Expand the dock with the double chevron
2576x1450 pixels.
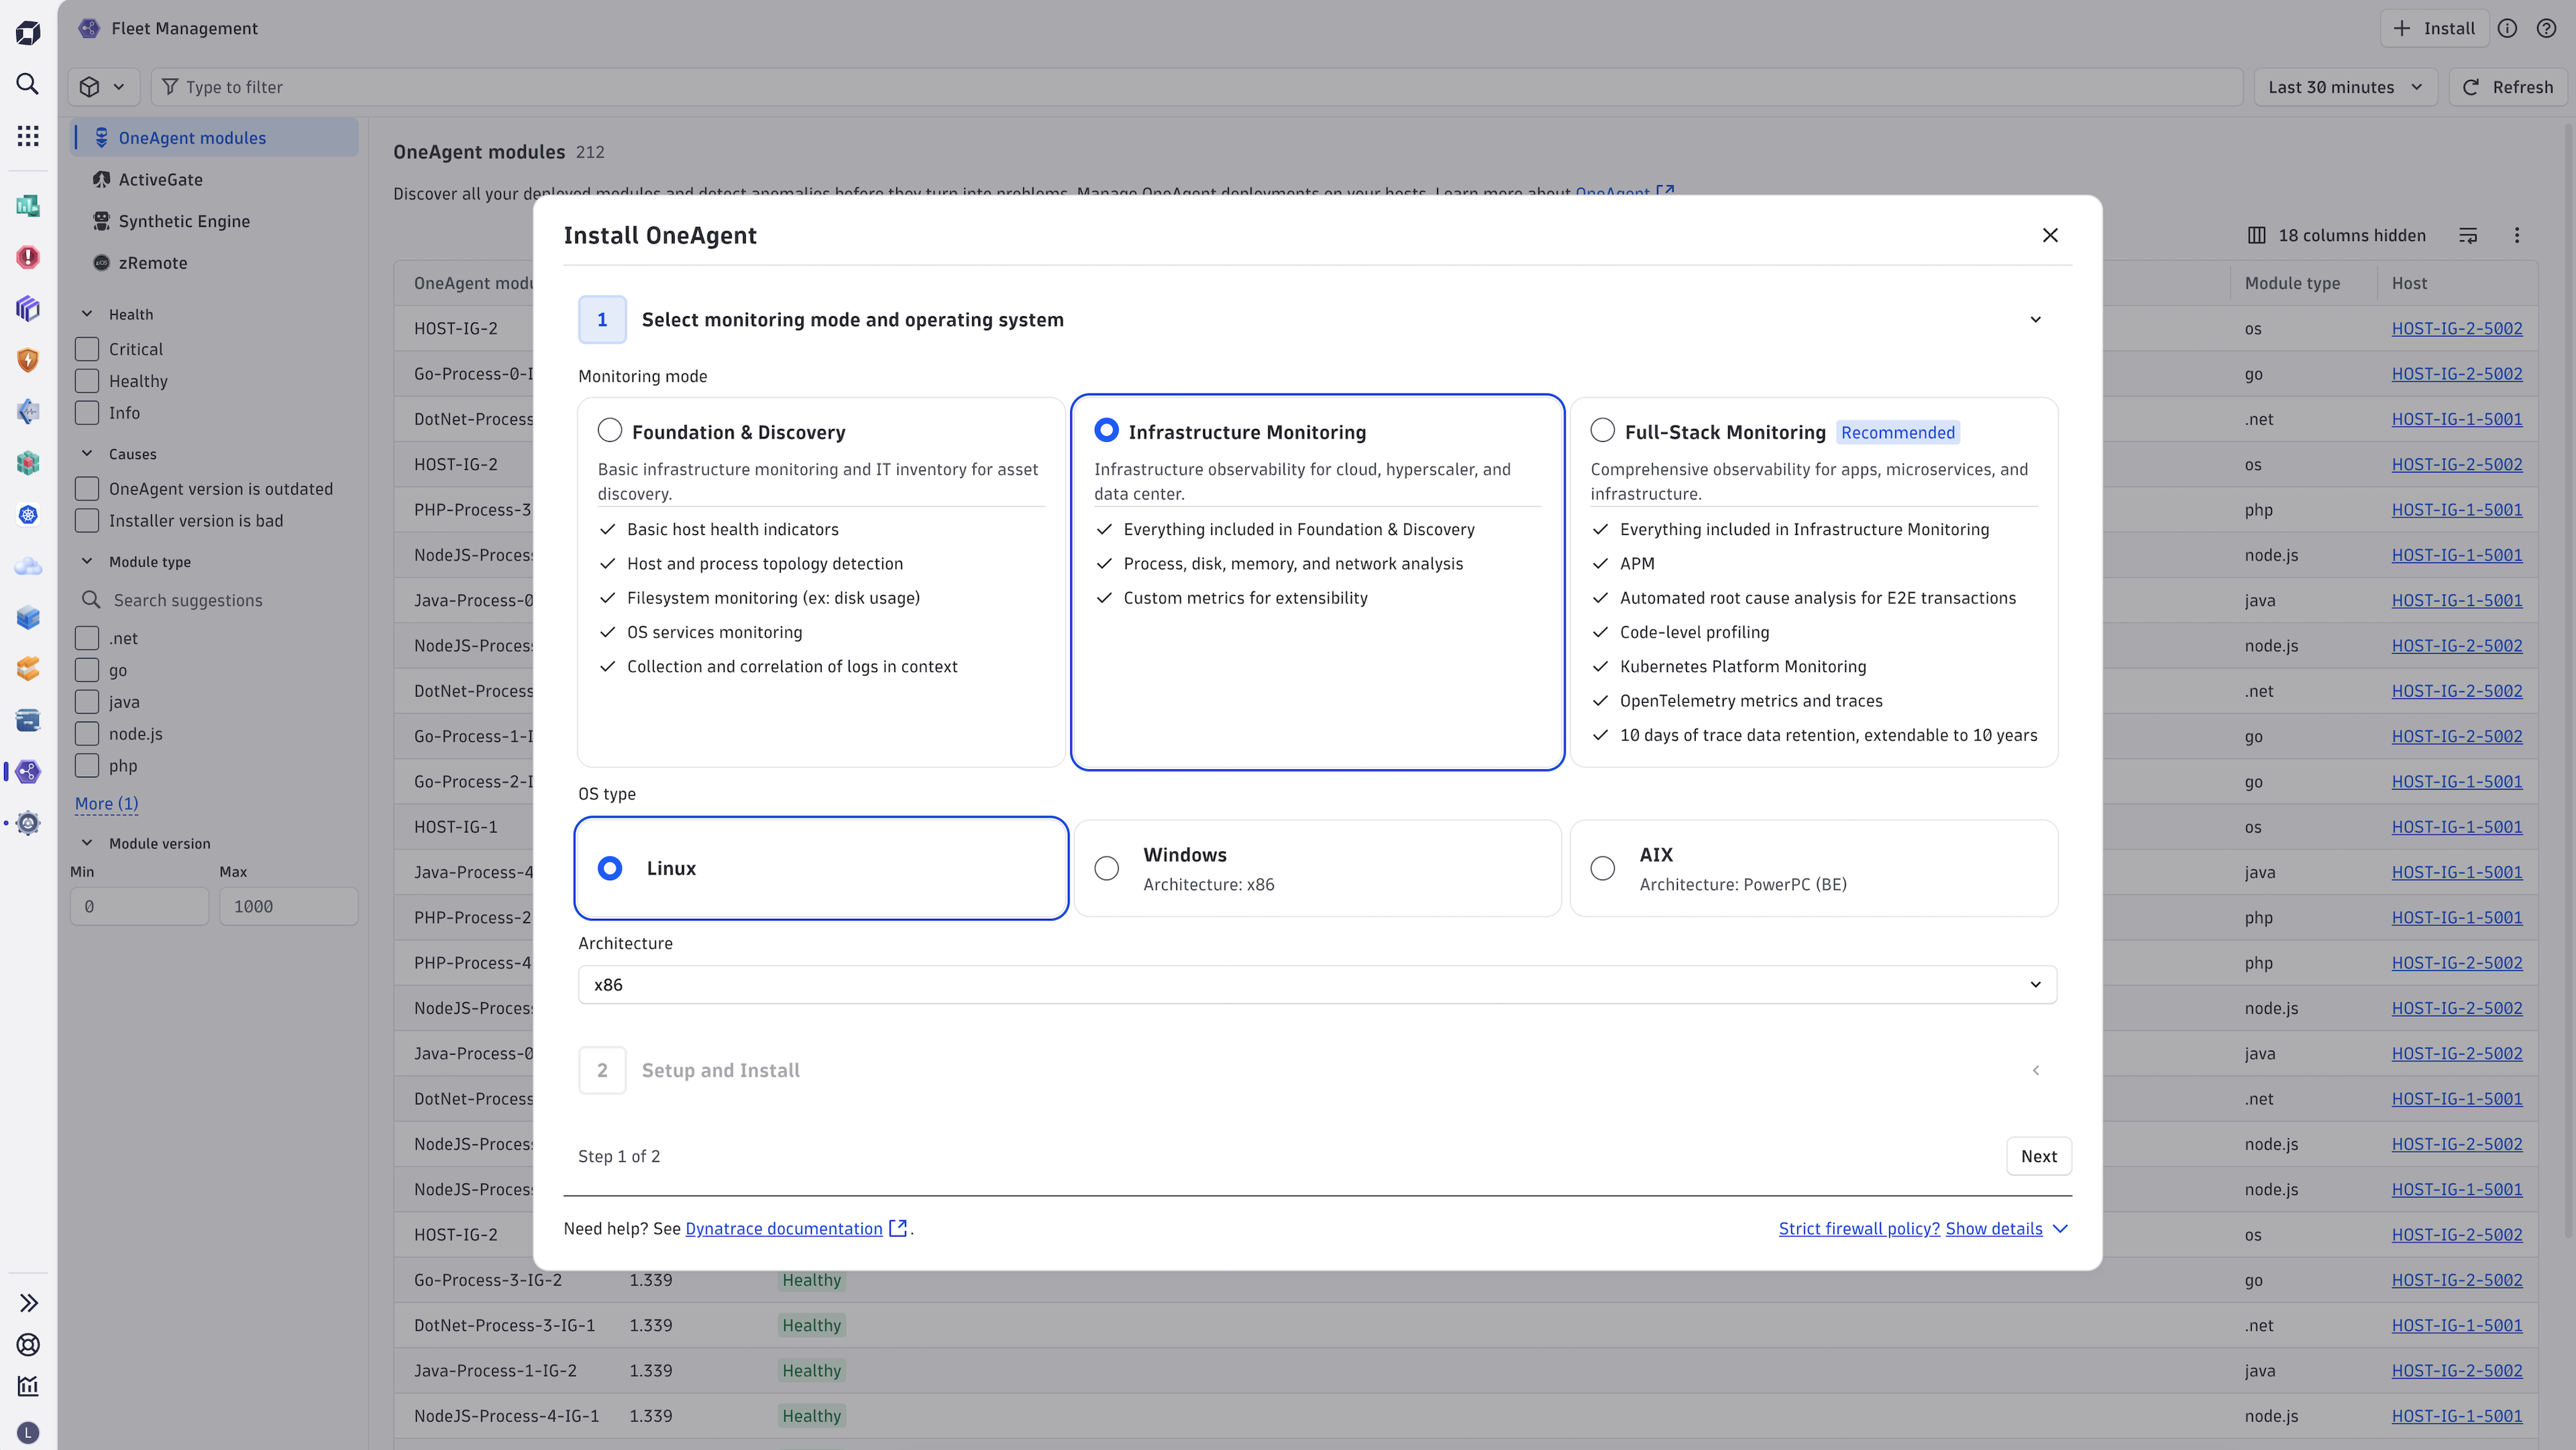coord(28,1302)
